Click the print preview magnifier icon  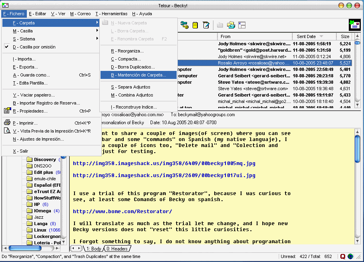tap(7, 131)
